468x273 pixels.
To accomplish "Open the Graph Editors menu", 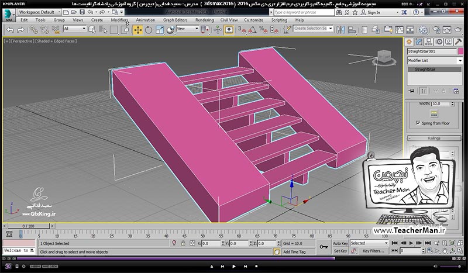I will coord(175,20).
